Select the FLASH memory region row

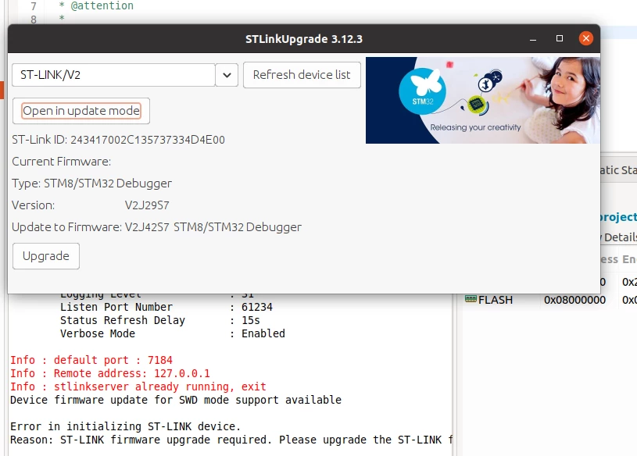tap(550, 300)
